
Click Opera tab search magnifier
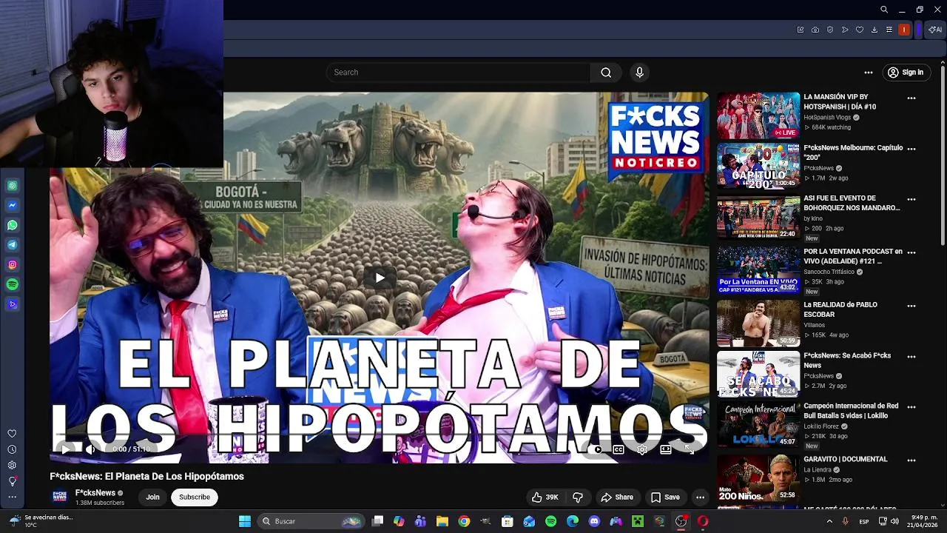click(883, 10)
